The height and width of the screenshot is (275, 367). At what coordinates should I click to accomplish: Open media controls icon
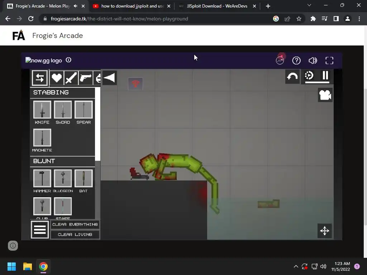tap(324, 19)
